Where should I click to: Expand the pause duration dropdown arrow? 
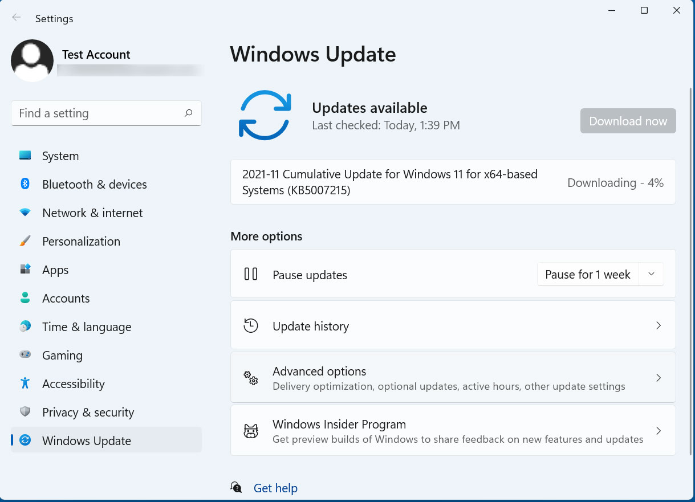(x=652, y=274)
